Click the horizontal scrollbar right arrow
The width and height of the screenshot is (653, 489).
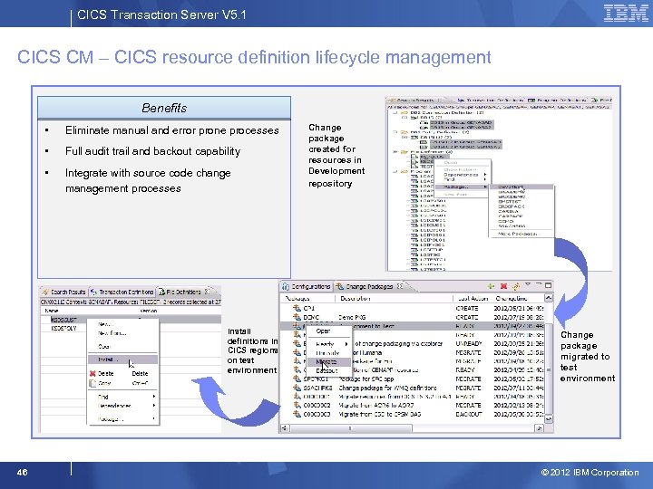pos(539,427)
